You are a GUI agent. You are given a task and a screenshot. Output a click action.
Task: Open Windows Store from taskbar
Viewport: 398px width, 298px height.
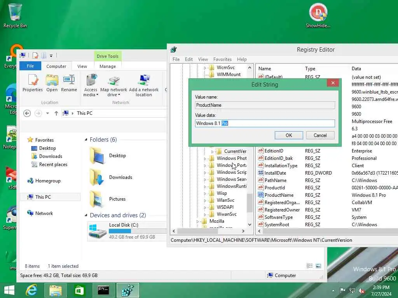pos(79,290)
